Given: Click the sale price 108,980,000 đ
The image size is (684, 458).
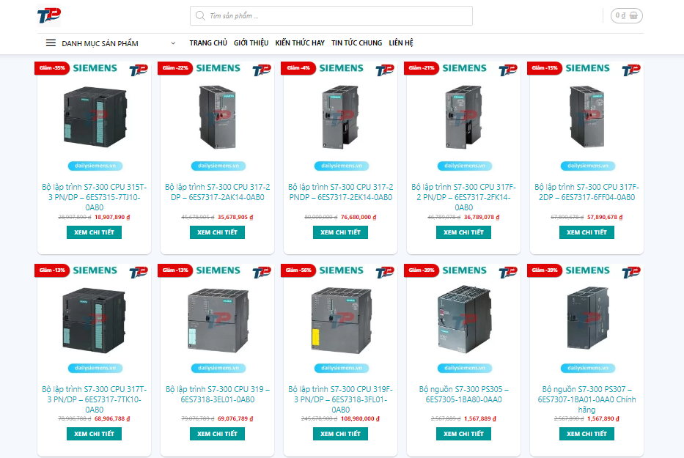Looking at the screenshot, I should 360,418.
